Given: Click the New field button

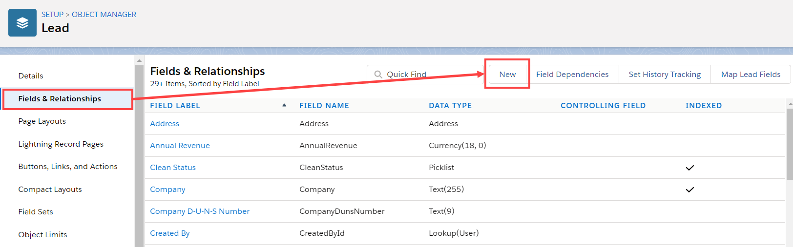Looking at the screenshot, I should pos(507,75).
